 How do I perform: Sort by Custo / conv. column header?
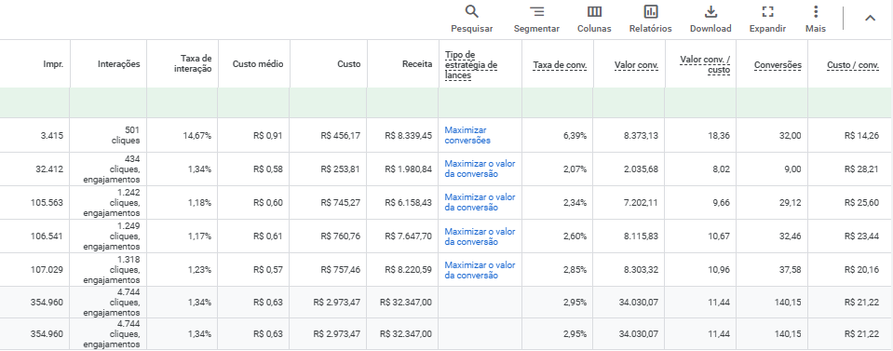tap(853, 65)
